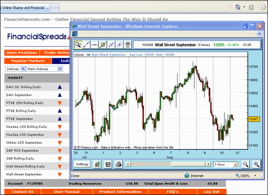Click the trash can delete icon
This screenshot has width=268, height=195.
pyautogui.click(x=127, y=45)
